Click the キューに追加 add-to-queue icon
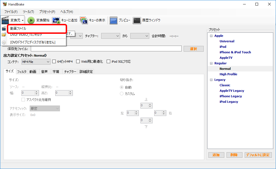The height and width of the screenshot is (169, 276). tap(56, 20)
